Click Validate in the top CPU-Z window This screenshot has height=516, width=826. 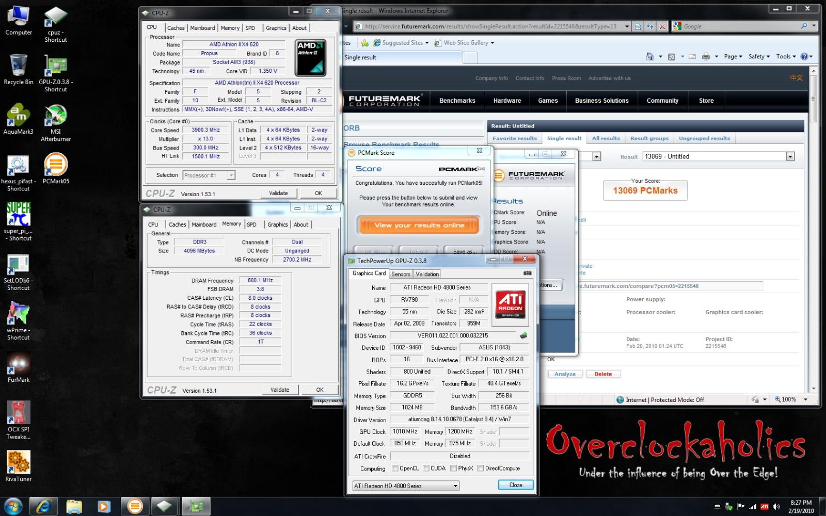[x=278, y=193]
